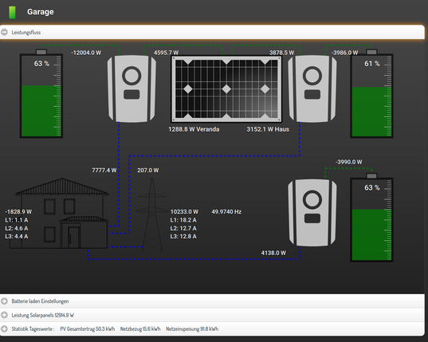The width and height of the screenshot is (428, 342).
Task: Click the Garage title
Action: click(x=41, y=12)
